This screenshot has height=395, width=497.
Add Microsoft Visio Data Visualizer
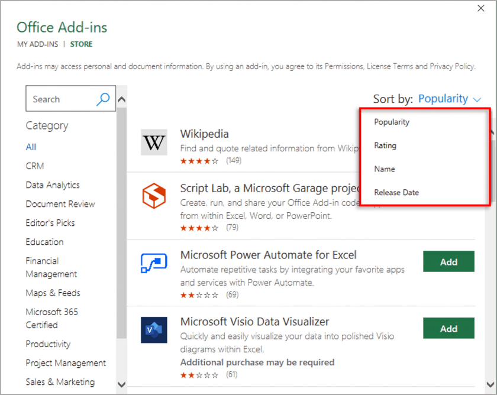448,329
